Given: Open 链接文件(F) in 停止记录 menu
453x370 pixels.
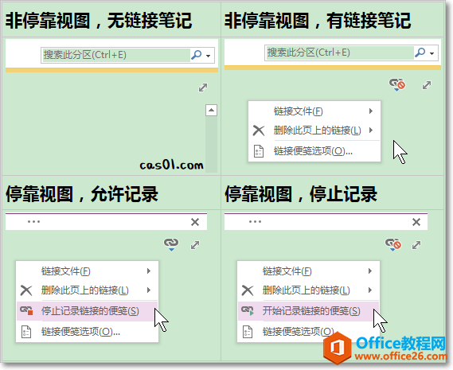Looking at the screenshot, I should (x=309, y=271).
